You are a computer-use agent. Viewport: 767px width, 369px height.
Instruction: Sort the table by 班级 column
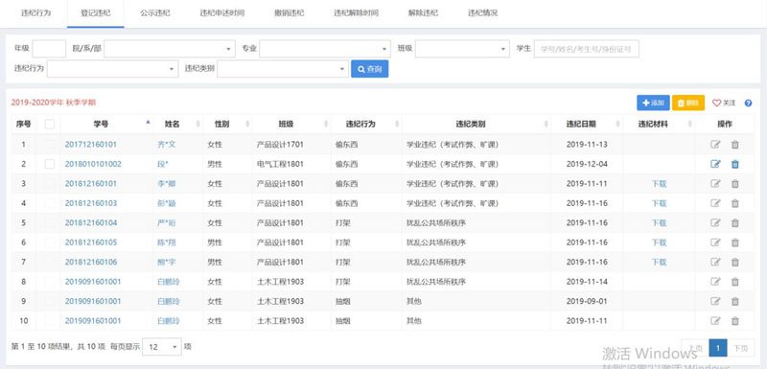pos(326,125)
